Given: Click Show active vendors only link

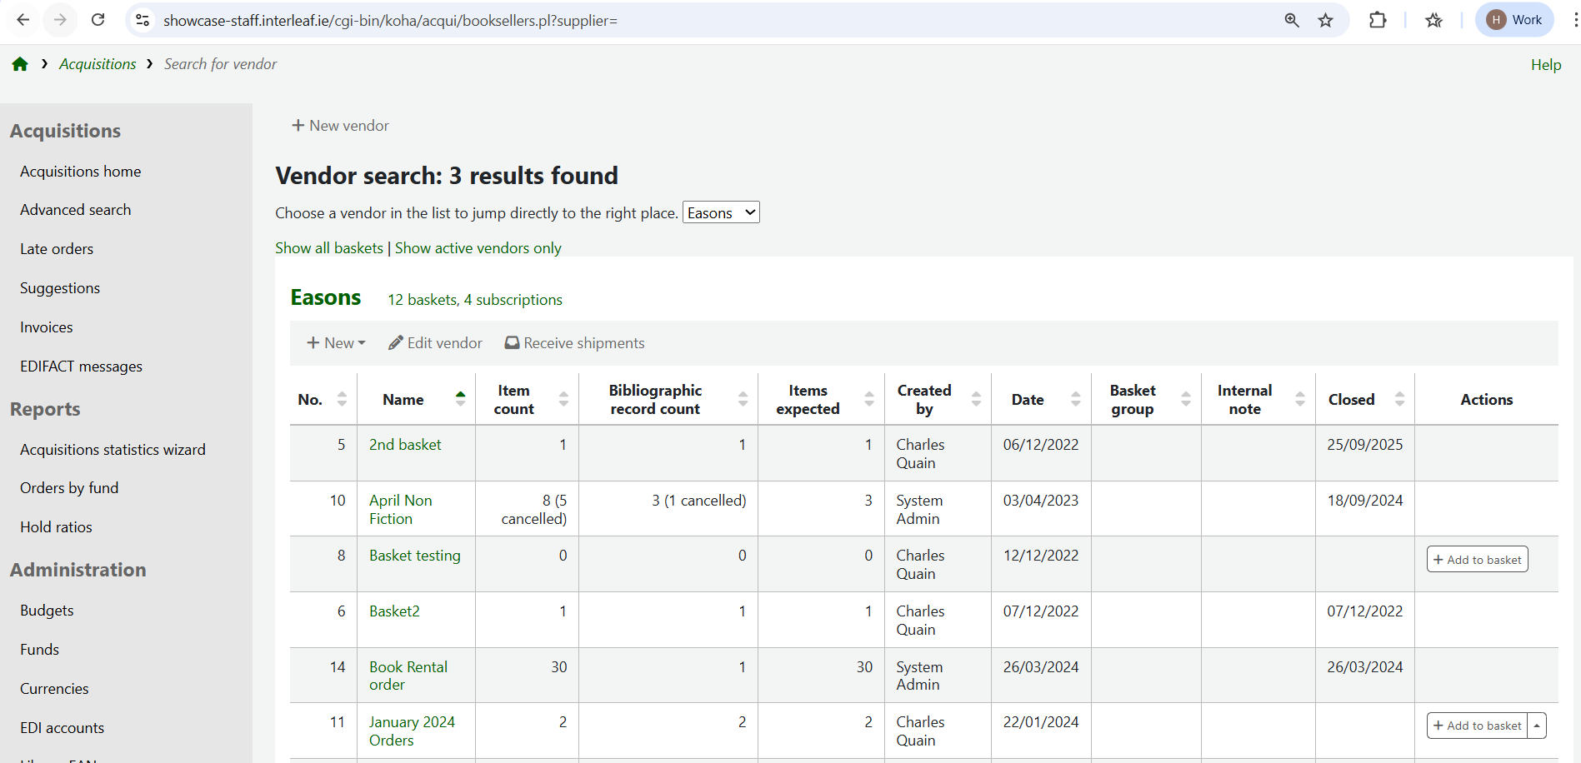Looking at the screenshot, I should point(478,248).
